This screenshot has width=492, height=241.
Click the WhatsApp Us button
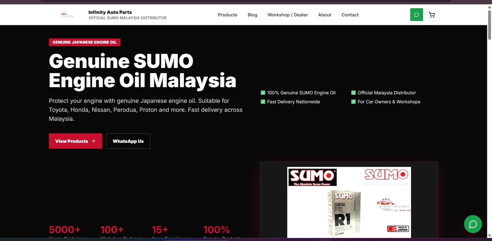coord(128,141)
